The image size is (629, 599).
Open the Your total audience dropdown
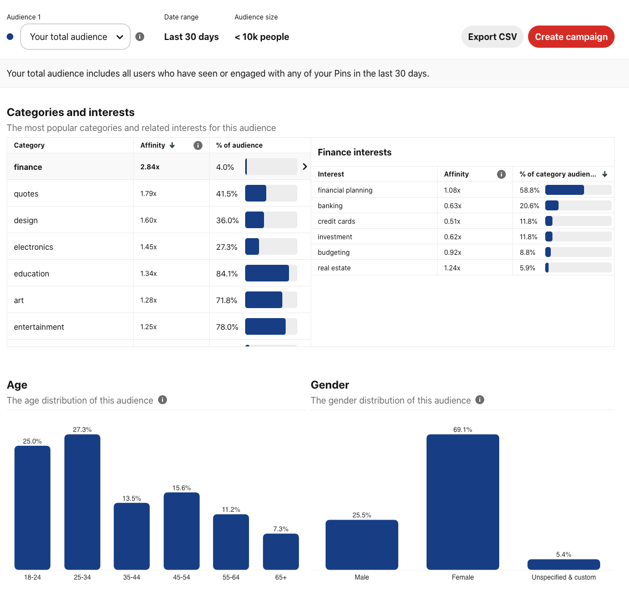point(75,37)
